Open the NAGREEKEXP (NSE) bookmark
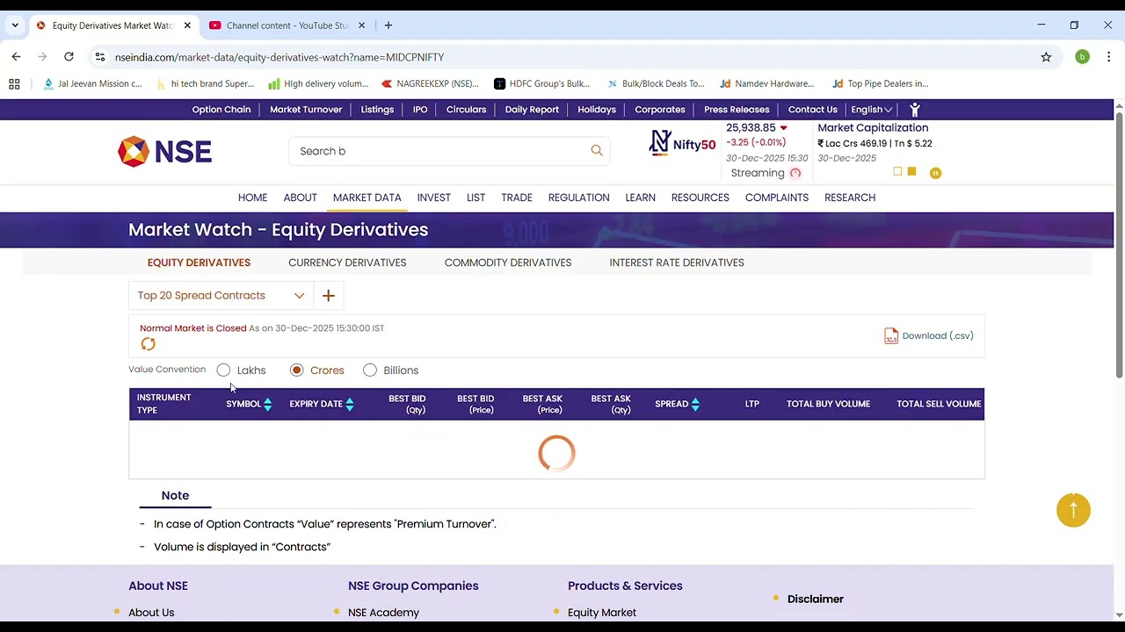The image size is (1125, 632). point(430,84)
